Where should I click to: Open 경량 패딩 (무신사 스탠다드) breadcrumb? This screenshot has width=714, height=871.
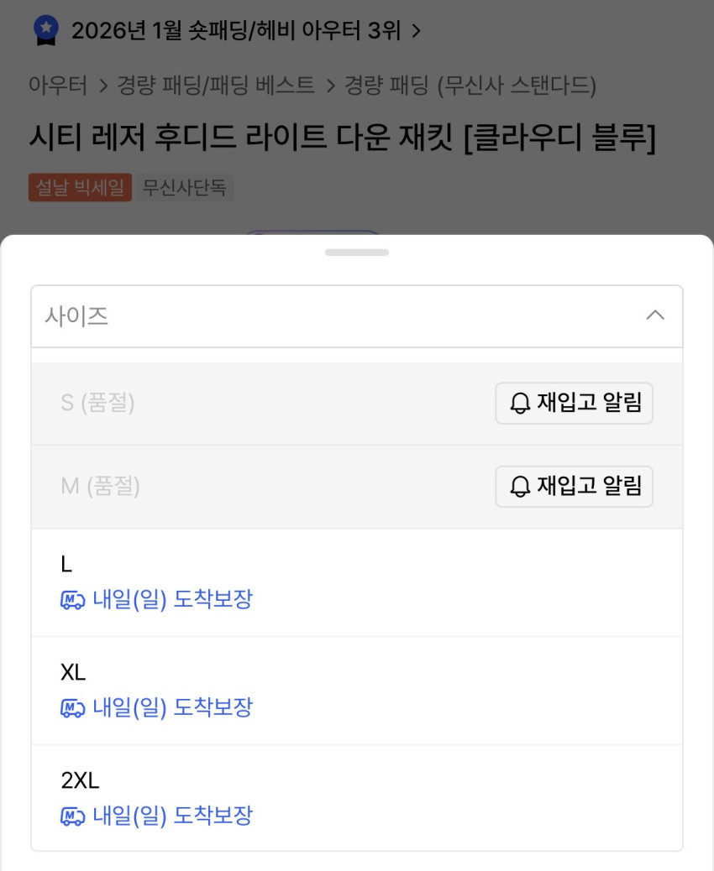pos(470,85)
